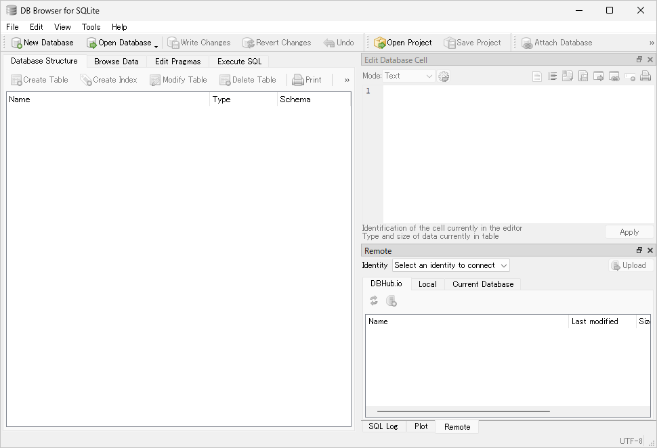Click the Save Project icon

[x=450, y=43]
